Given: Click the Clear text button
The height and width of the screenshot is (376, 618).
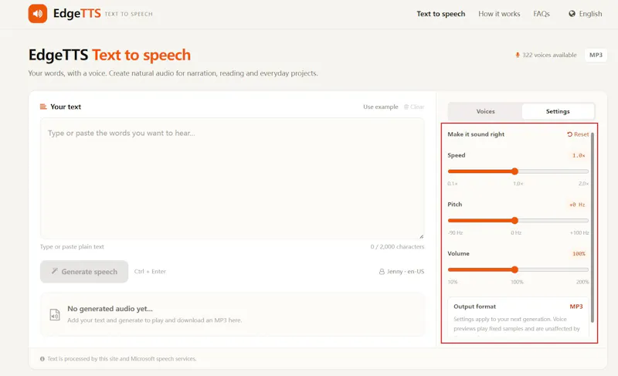Looking at the screenshot, I should tap(414, 107).
